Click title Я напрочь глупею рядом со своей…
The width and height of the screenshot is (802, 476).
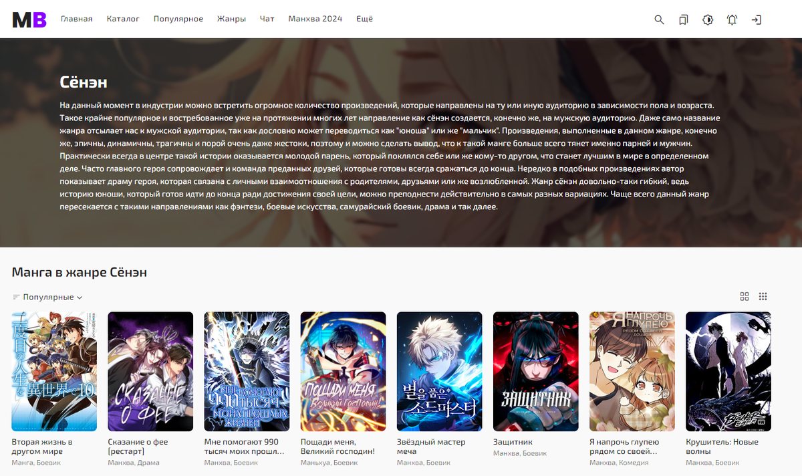[625, 447]
